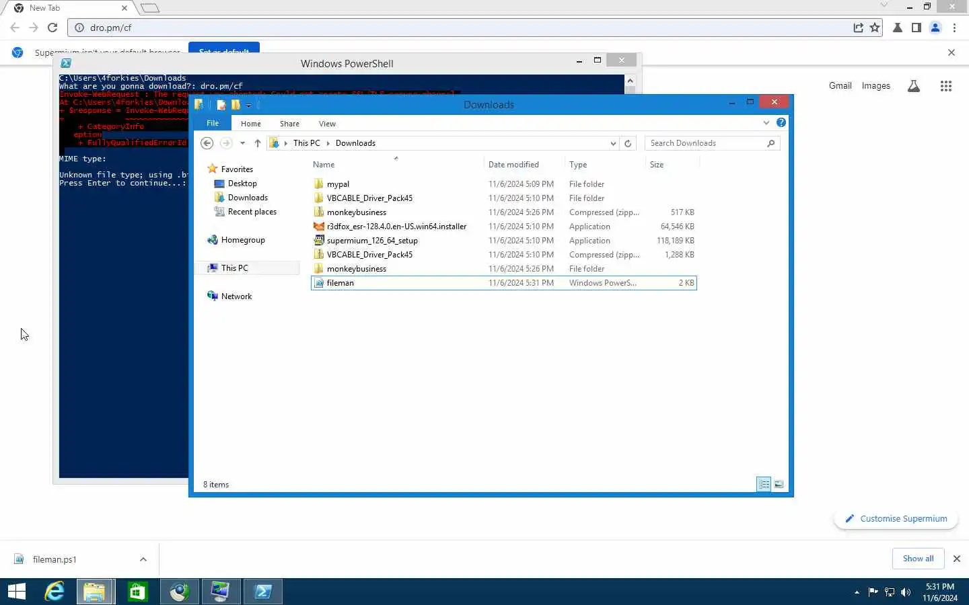
Task: Open the address bar previous locations dropdown
Action: pyautogui.click(x=613, y=143)
